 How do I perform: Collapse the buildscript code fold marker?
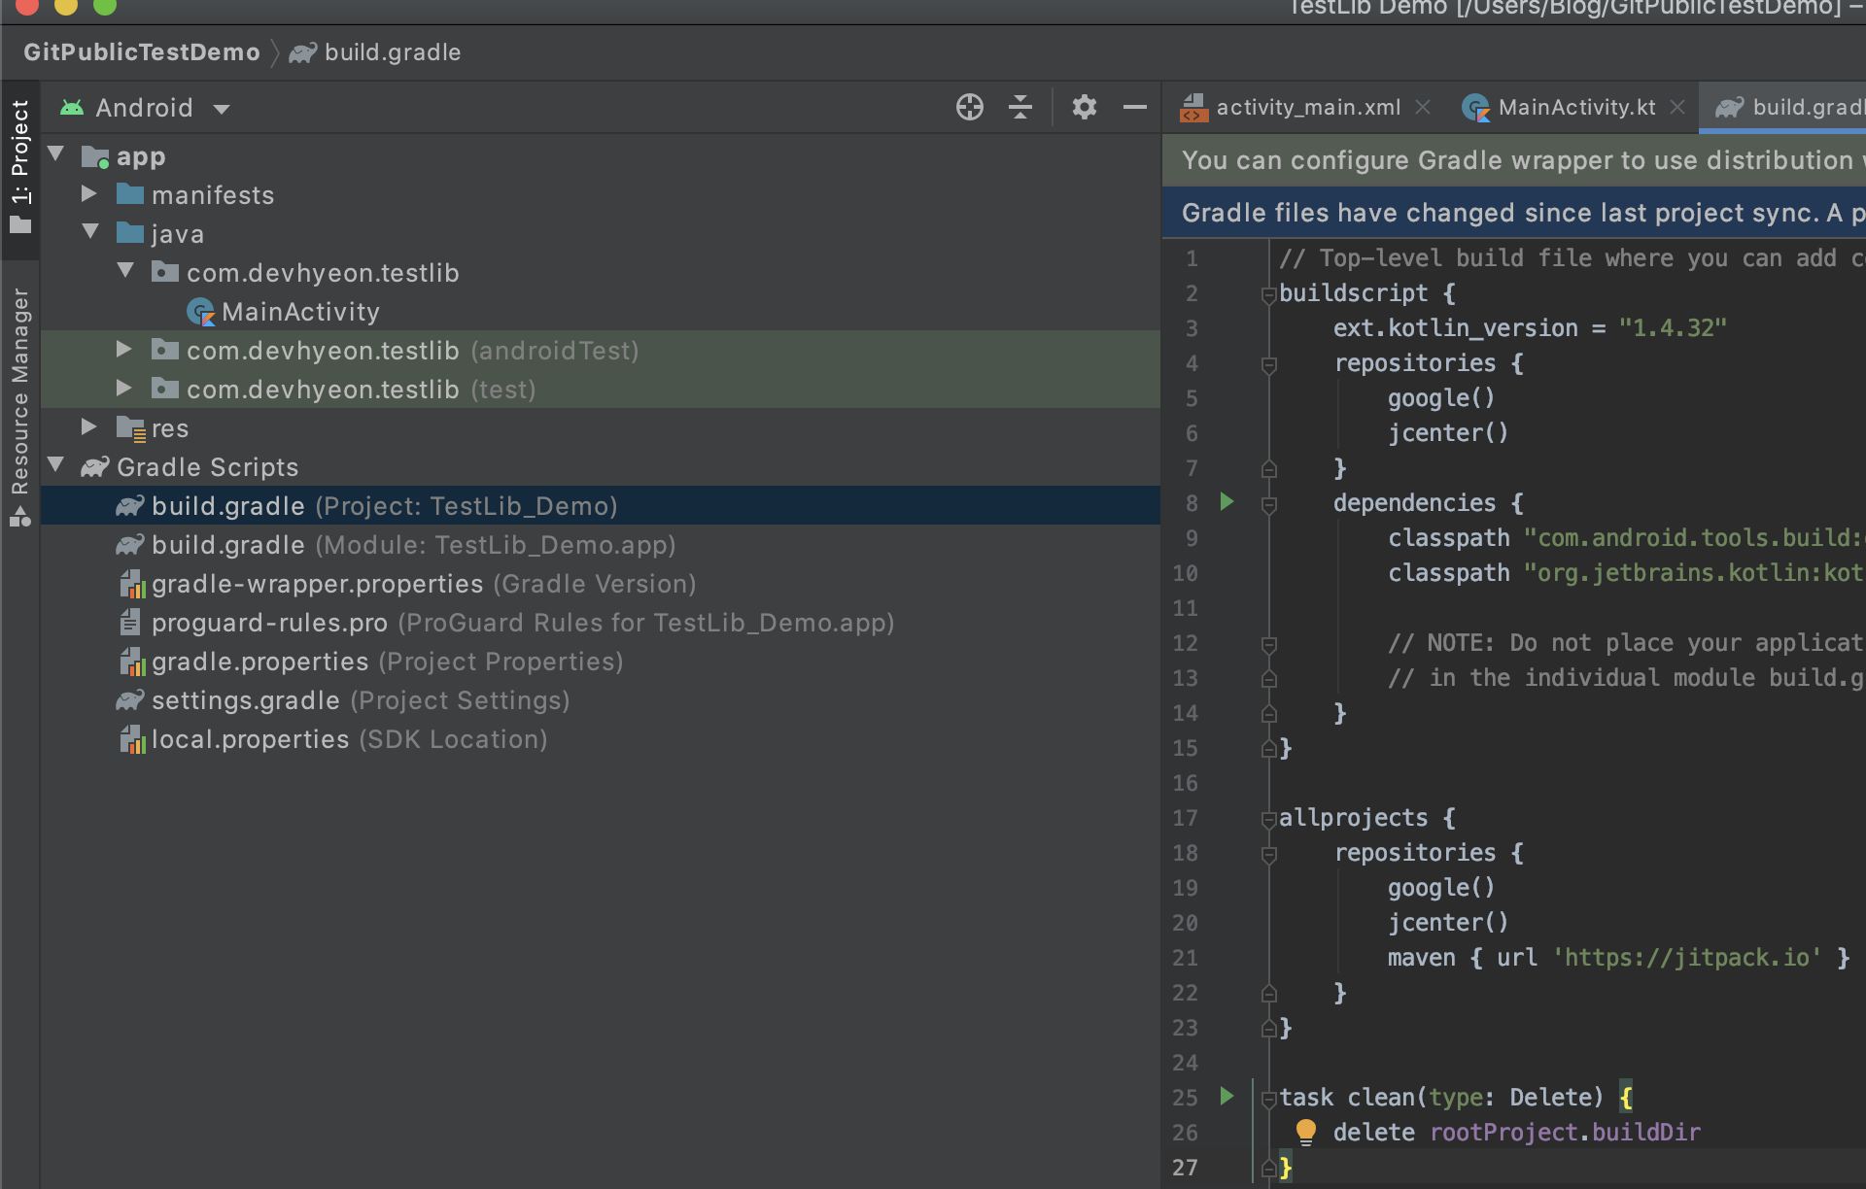point(1268,294)
